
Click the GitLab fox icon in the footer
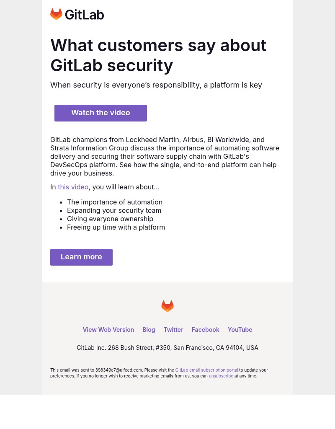pyautogui.click(x=167, y=306)
